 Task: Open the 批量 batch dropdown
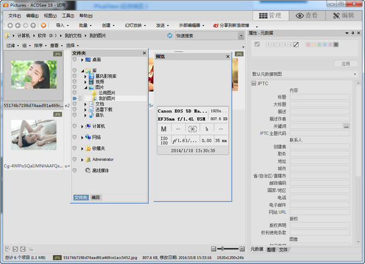(85, 25)
